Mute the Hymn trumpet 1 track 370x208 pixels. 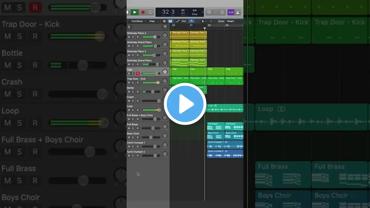coord(129,147)
